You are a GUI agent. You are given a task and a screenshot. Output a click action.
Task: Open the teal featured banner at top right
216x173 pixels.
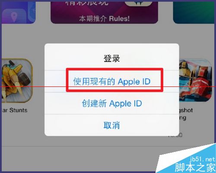coord(194,12)
